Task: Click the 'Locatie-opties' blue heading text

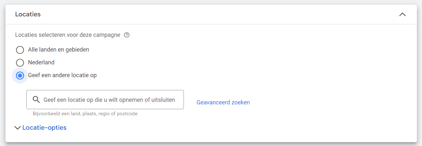Action: click(x=44, y=128)
